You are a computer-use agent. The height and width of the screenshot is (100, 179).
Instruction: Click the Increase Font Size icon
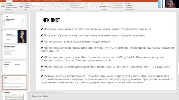46,4
